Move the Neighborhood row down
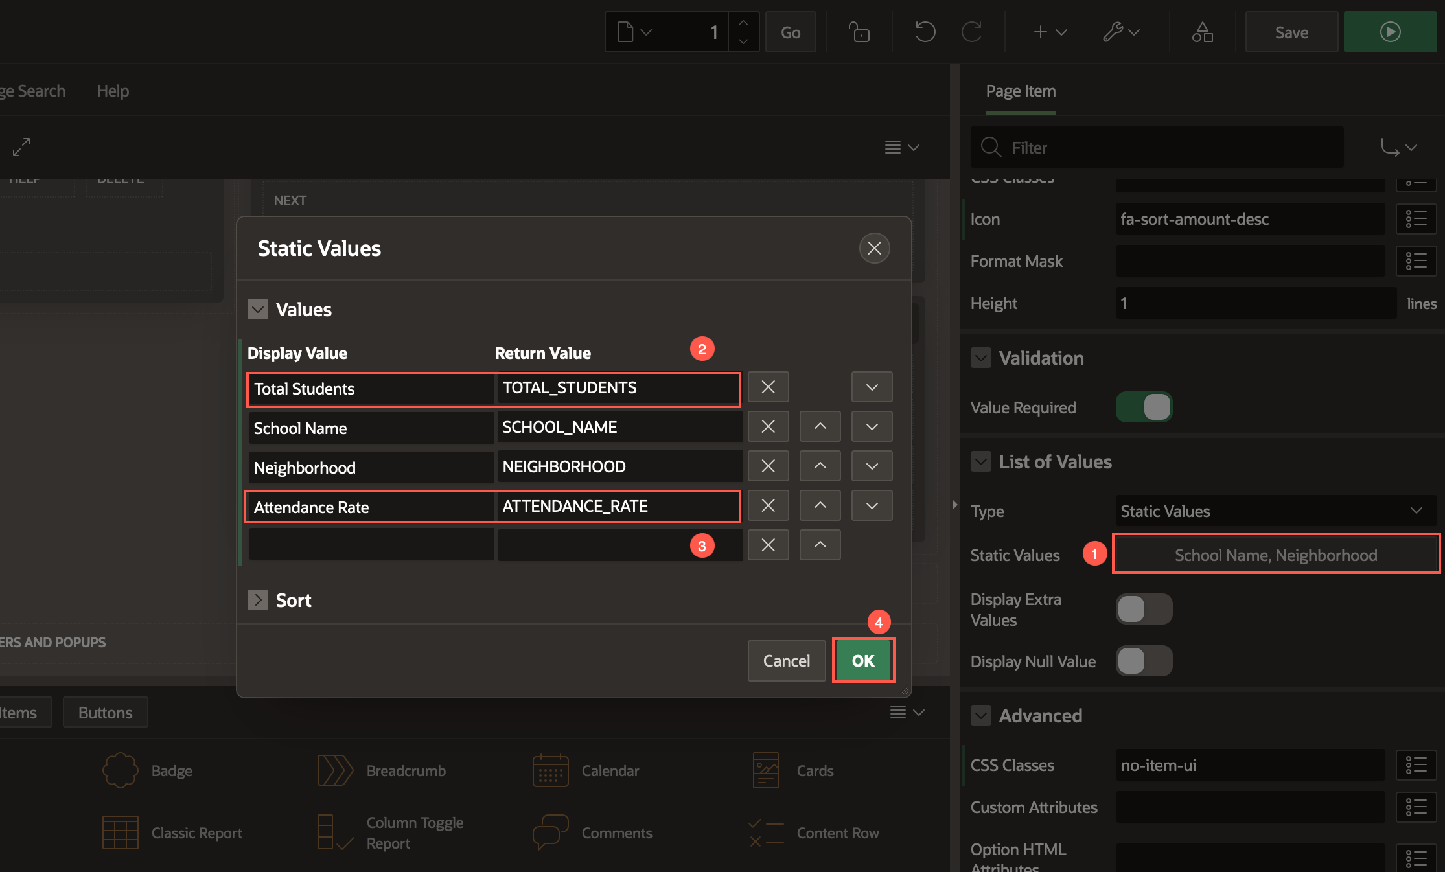 pos(872,466)
